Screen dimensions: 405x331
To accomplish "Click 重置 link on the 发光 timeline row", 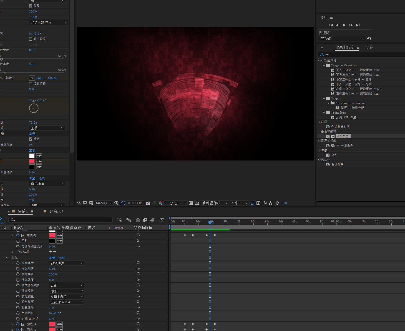I will (52, 258).
